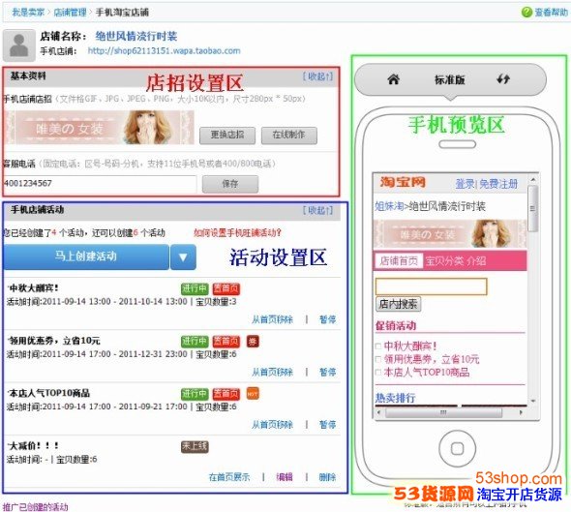
Task: Click 查看帮助 link
Action: click(x=551, y=12)
